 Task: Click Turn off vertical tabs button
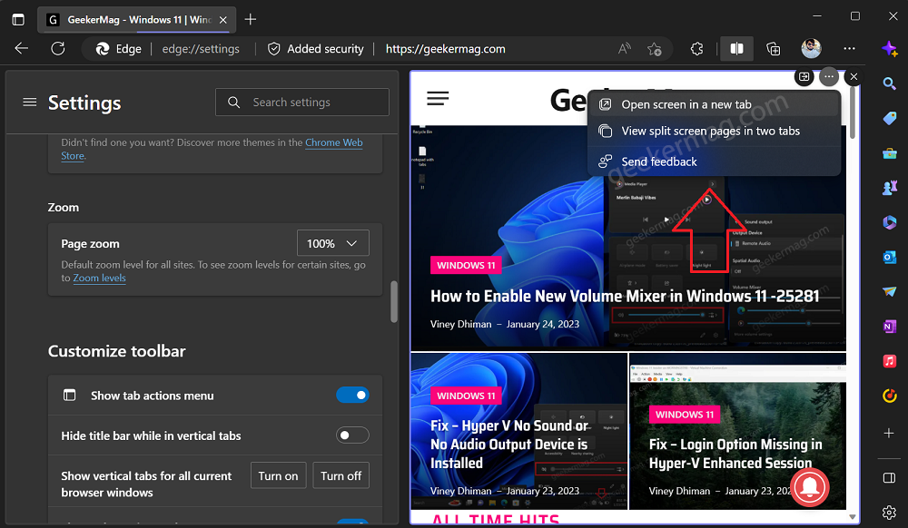pyautogui.click(x=341, y=475)
